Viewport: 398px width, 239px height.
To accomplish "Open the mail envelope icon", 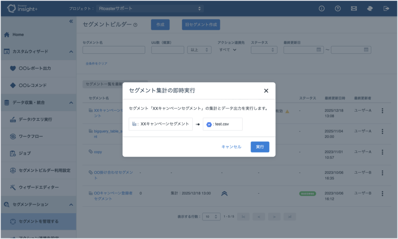I will (354, 9).
